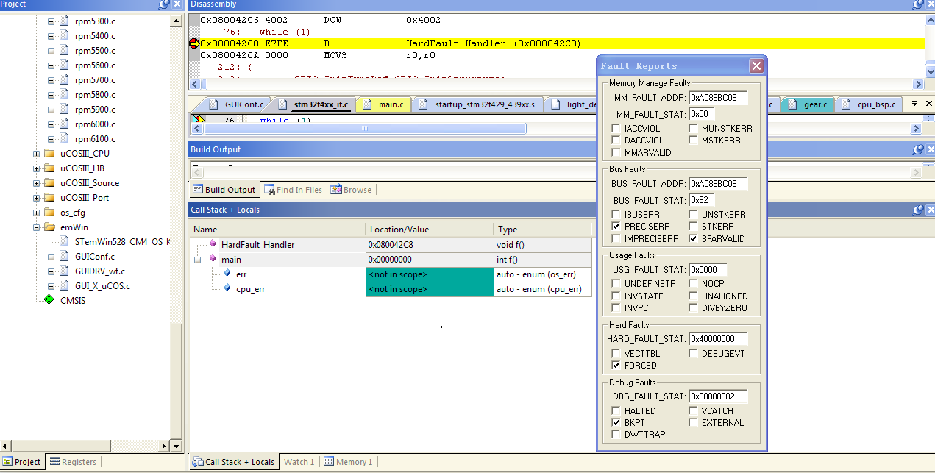Toggle the DIVBYZERO checkbox
This screenshot has height=473, width=935.
[x=694, y=307]
